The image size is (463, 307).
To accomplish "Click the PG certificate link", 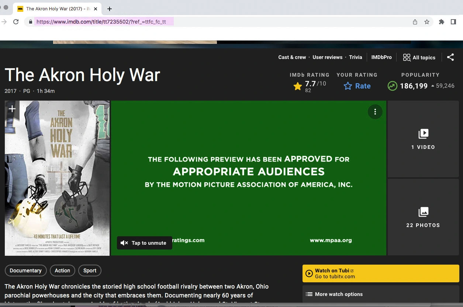I will 27,91.
